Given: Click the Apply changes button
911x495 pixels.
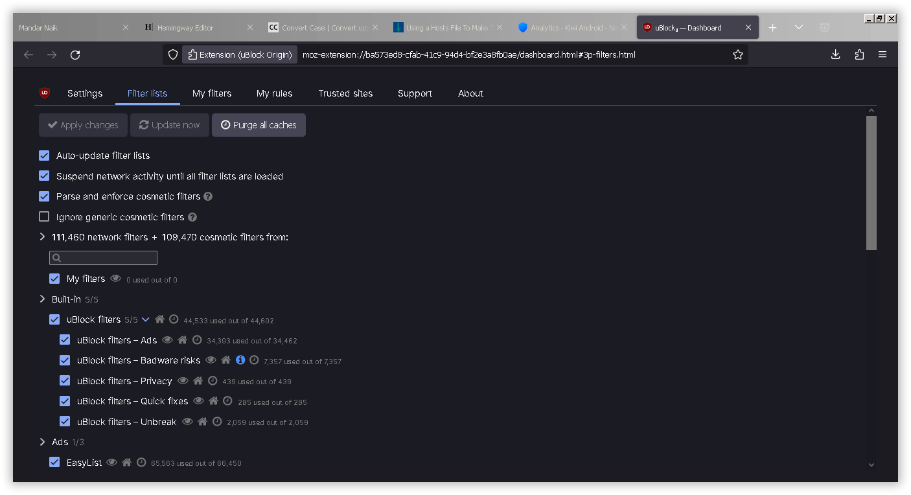Looking at the screenshot, I should pos(83,125).
